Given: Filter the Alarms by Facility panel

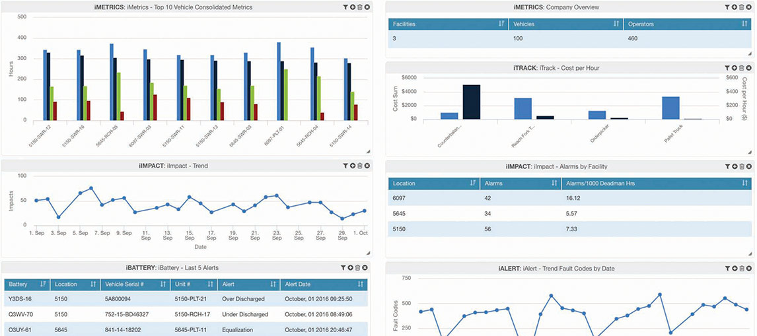Looking at the screenshot, I should pos(727,166).
